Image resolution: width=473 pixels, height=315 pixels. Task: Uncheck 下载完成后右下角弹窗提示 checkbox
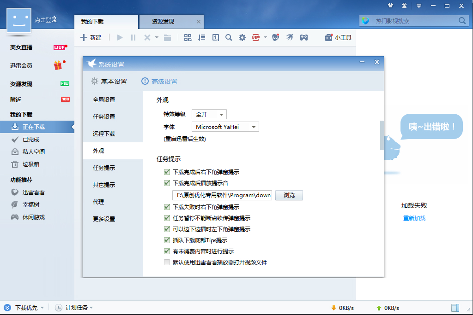click(x=167, y=172)
